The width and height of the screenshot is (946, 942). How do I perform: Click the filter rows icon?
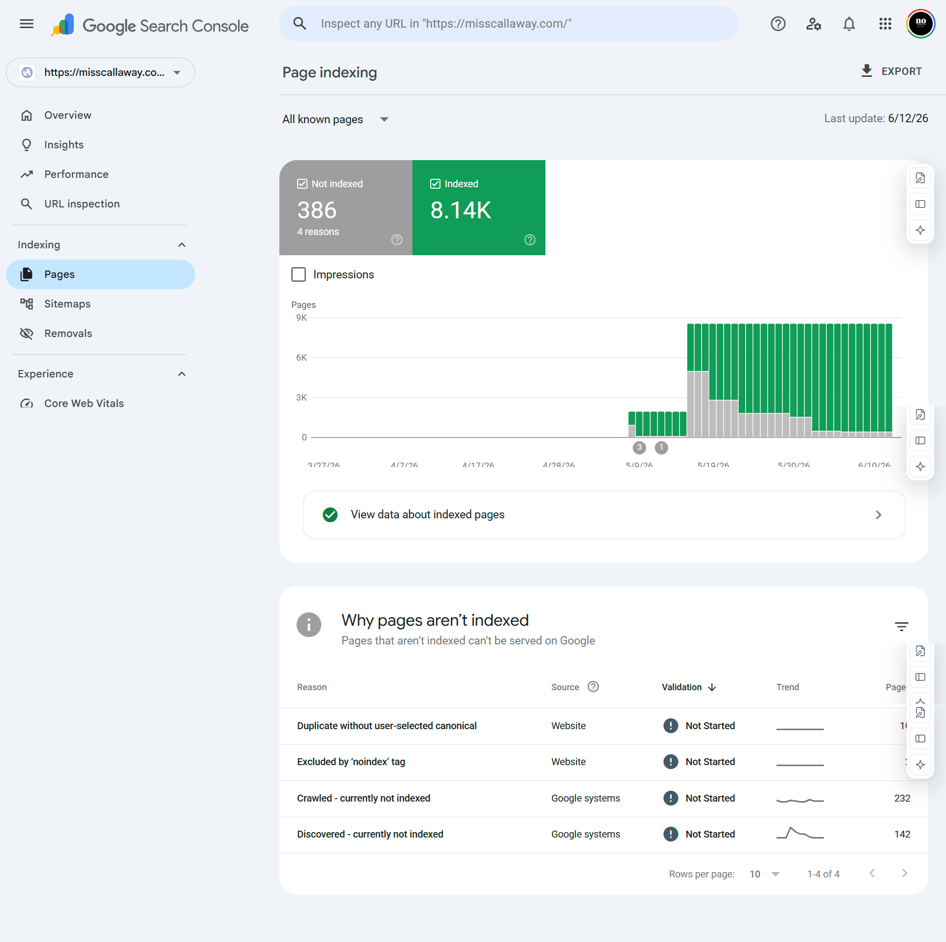(x=901, y=627)
